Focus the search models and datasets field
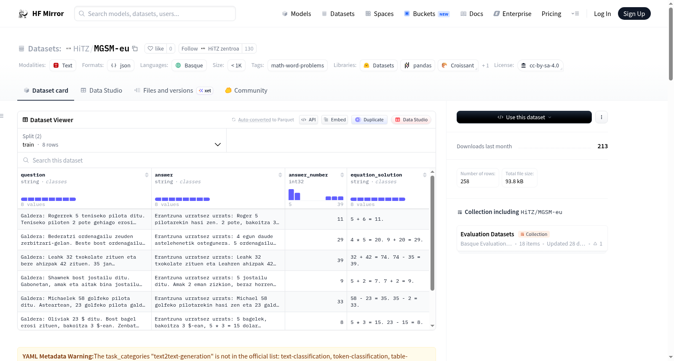The image size is (674, 361). 155,13
